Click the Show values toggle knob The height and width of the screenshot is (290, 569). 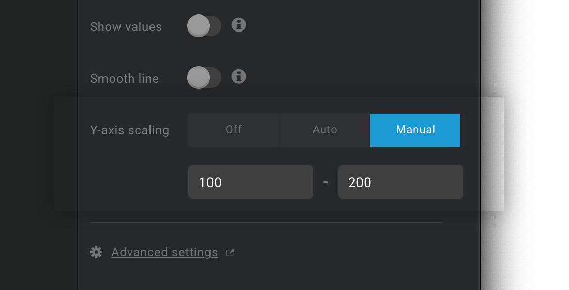coord(199,26)
